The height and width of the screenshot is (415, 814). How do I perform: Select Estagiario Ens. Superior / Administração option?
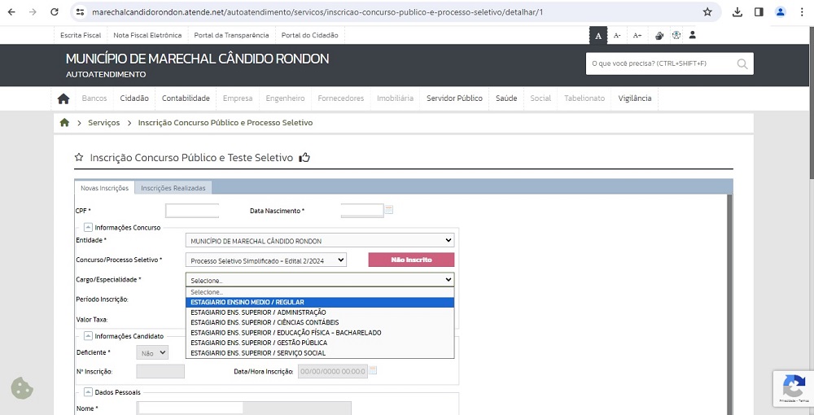coord(258,312)
